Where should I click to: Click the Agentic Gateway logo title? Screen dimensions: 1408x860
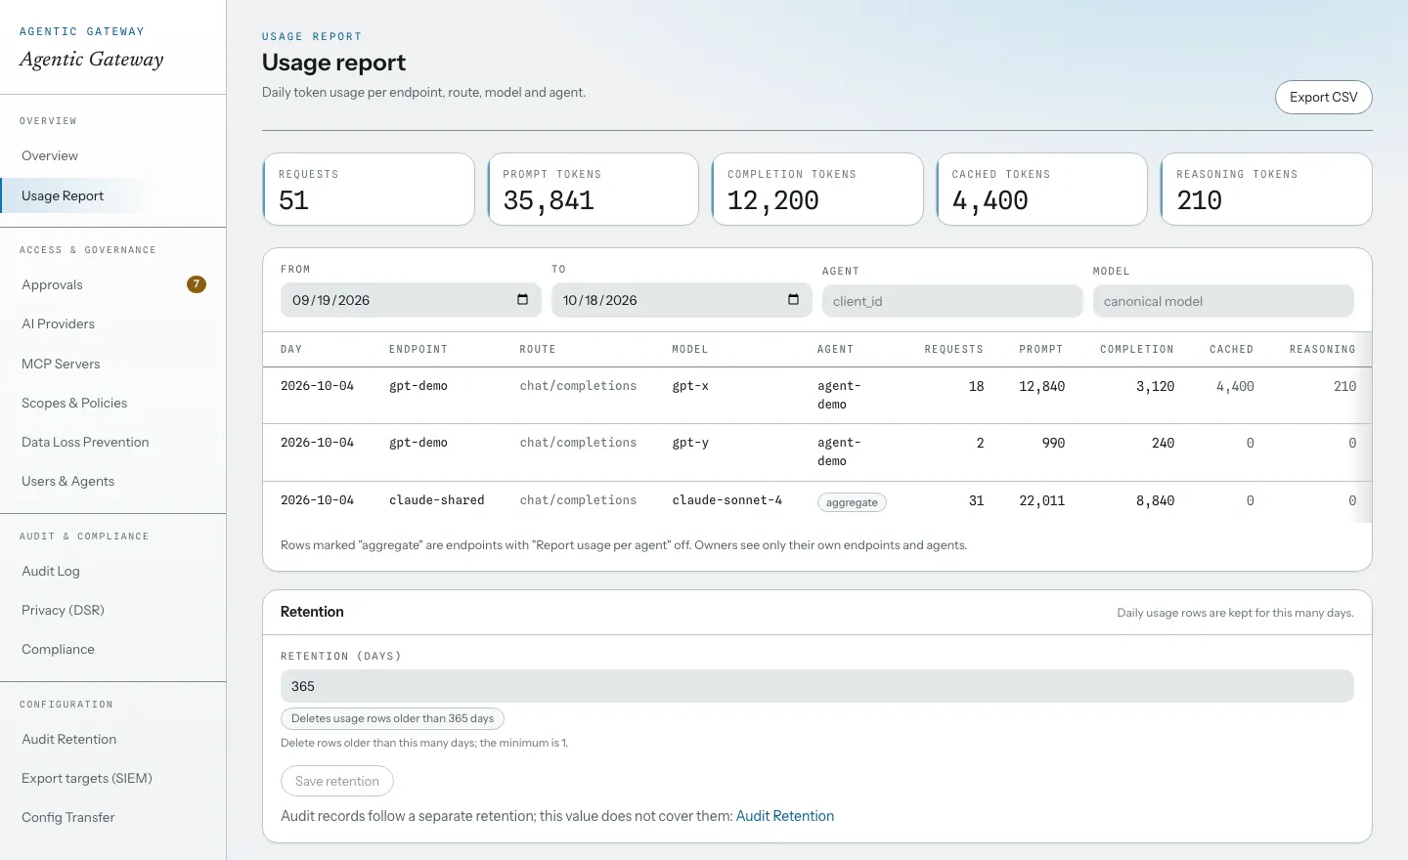tap(92, 59)
